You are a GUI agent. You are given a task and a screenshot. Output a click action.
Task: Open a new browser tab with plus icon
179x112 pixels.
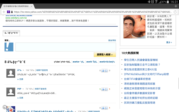click(x=176, y=6)
